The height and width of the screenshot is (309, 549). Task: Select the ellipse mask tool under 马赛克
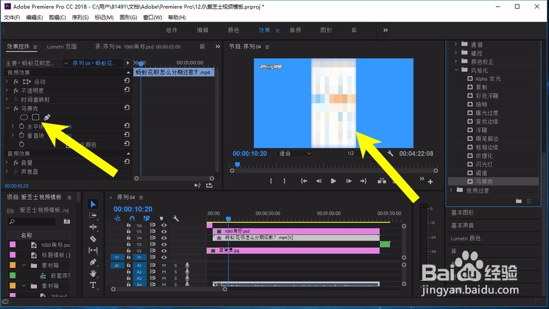tap(24, 117)
